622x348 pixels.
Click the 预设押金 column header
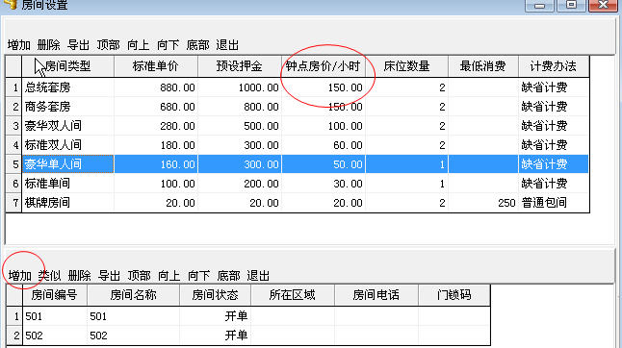[239, 66]
